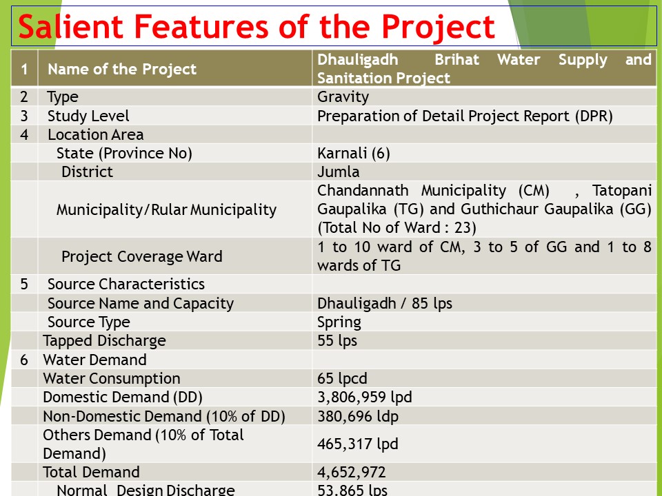Select the '380,696 ldp' non-domestic demand value
This screenshot has width=662, height=496.
pos(358,416)
